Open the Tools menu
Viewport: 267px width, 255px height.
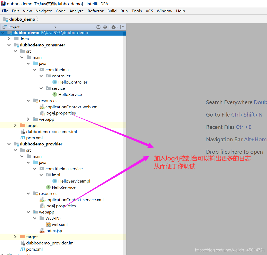(x=136, y=11)
